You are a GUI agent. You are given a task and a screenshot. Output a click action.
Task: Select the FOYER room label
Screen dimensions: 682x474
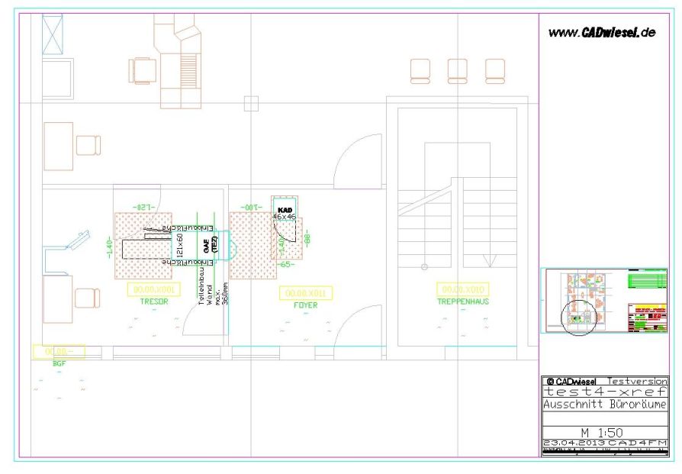pos(306,305)
